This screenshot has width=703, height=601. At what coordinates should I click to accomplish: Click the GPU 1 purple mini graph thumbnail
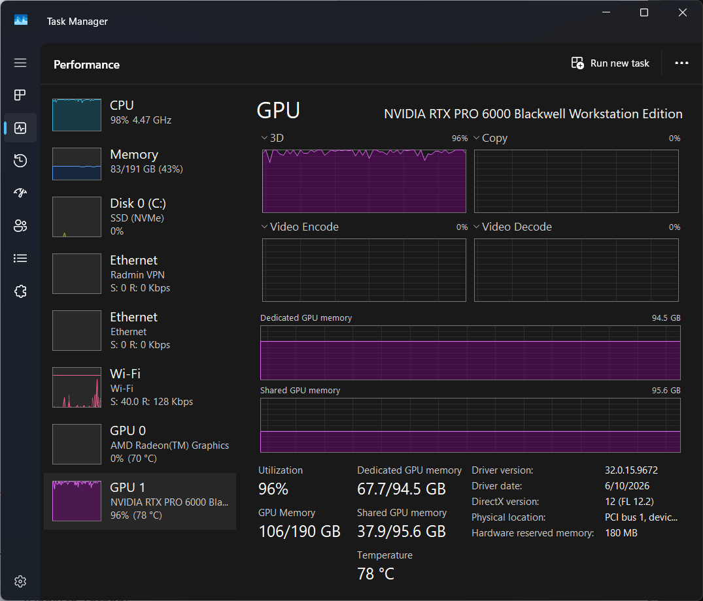77,501
